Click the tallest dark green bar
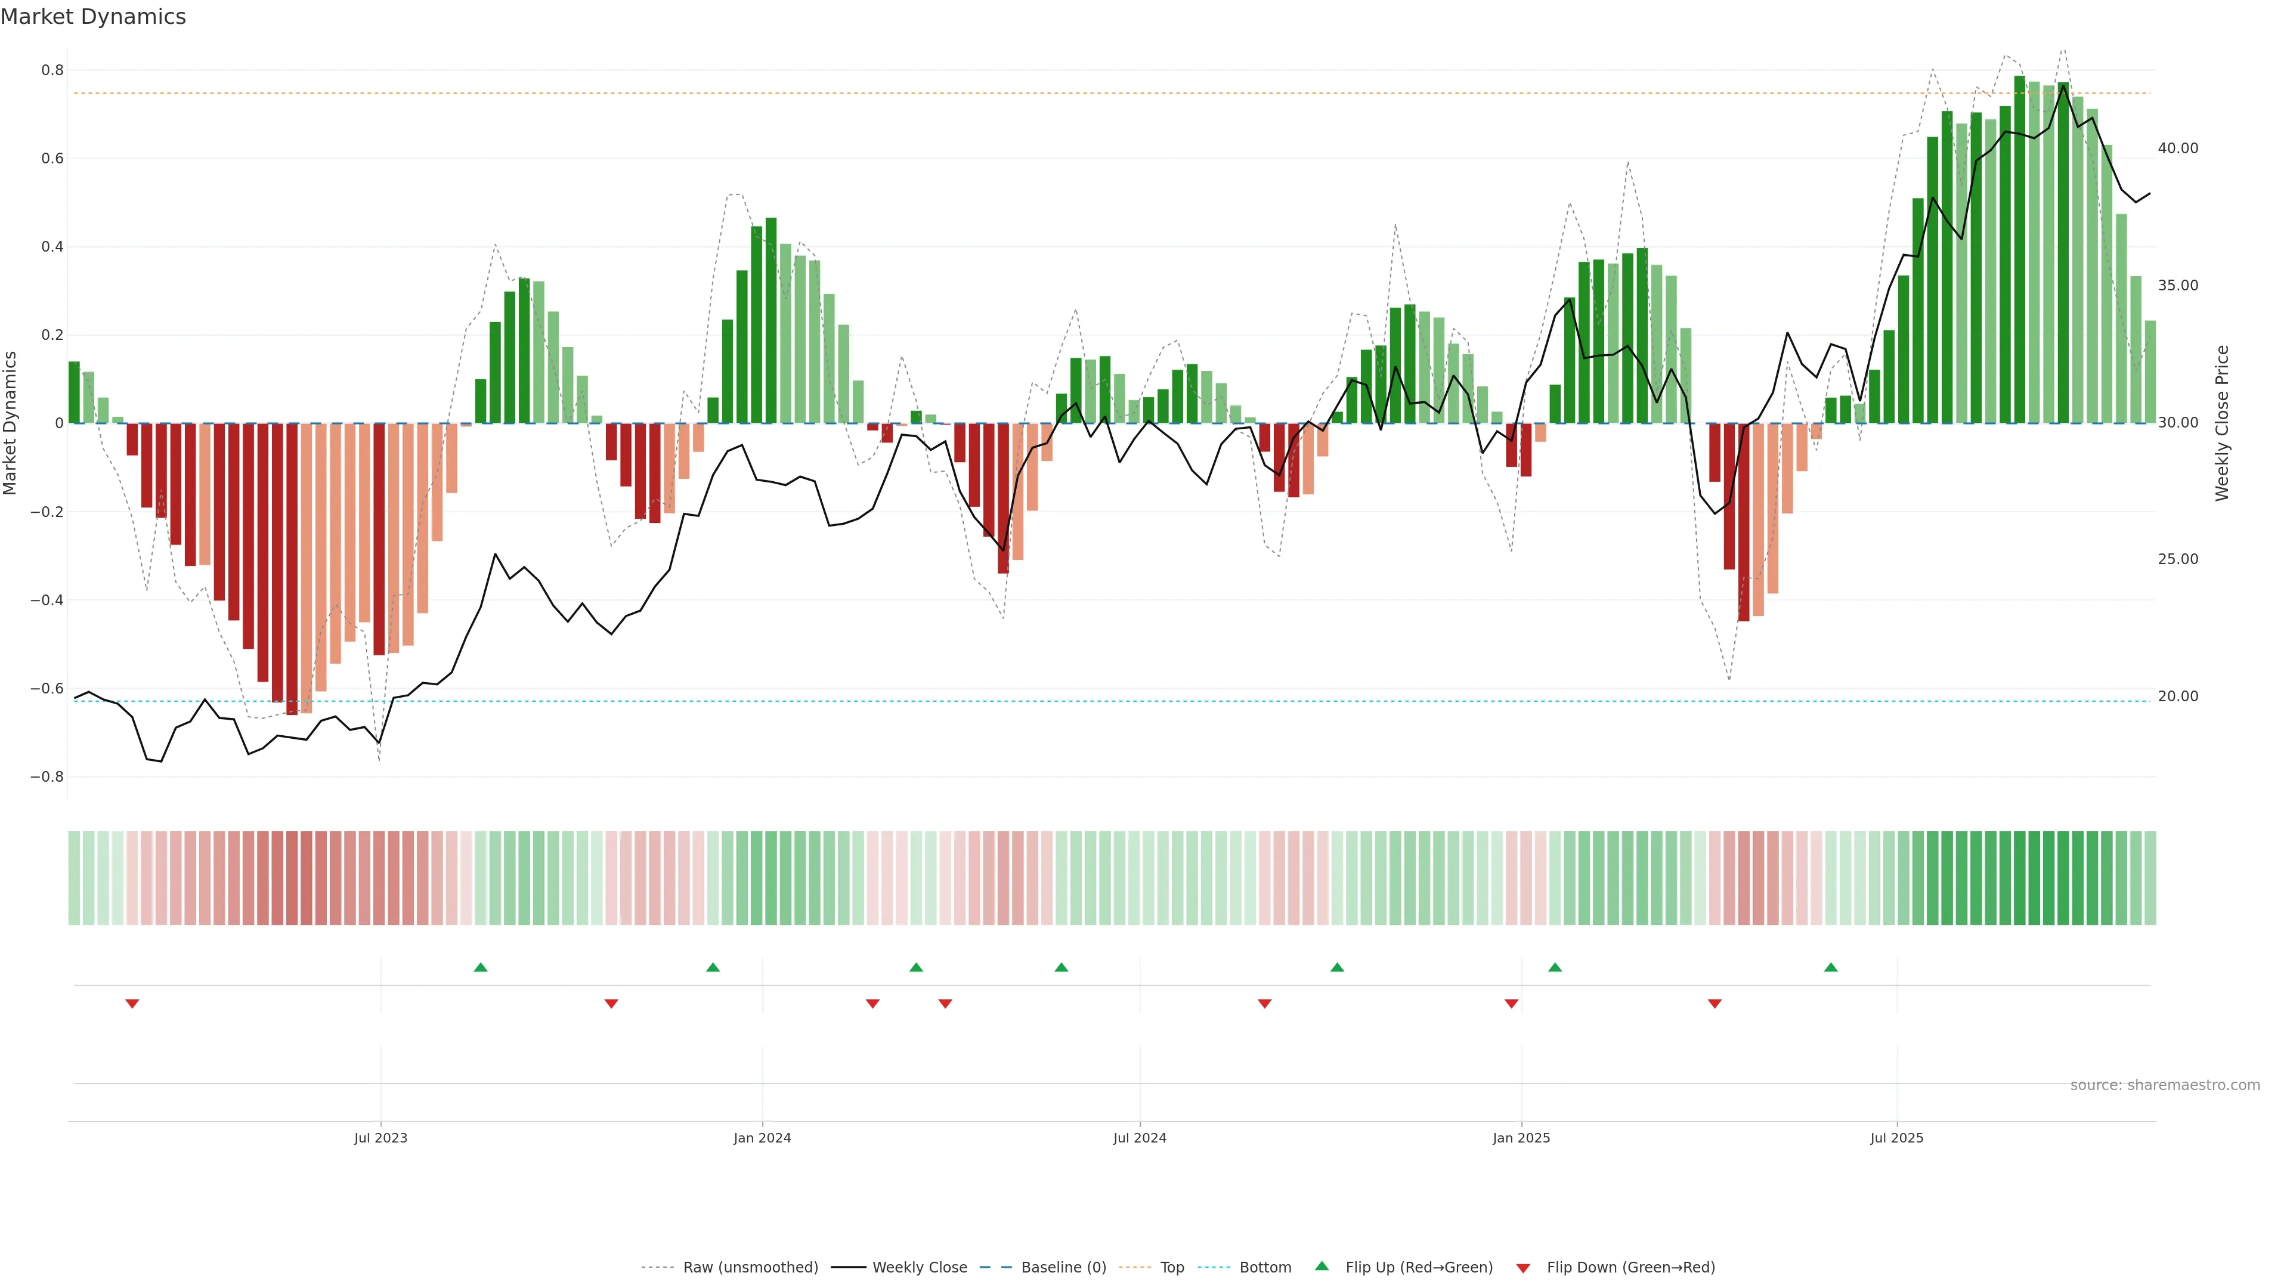 click(x=2020, y=249)
